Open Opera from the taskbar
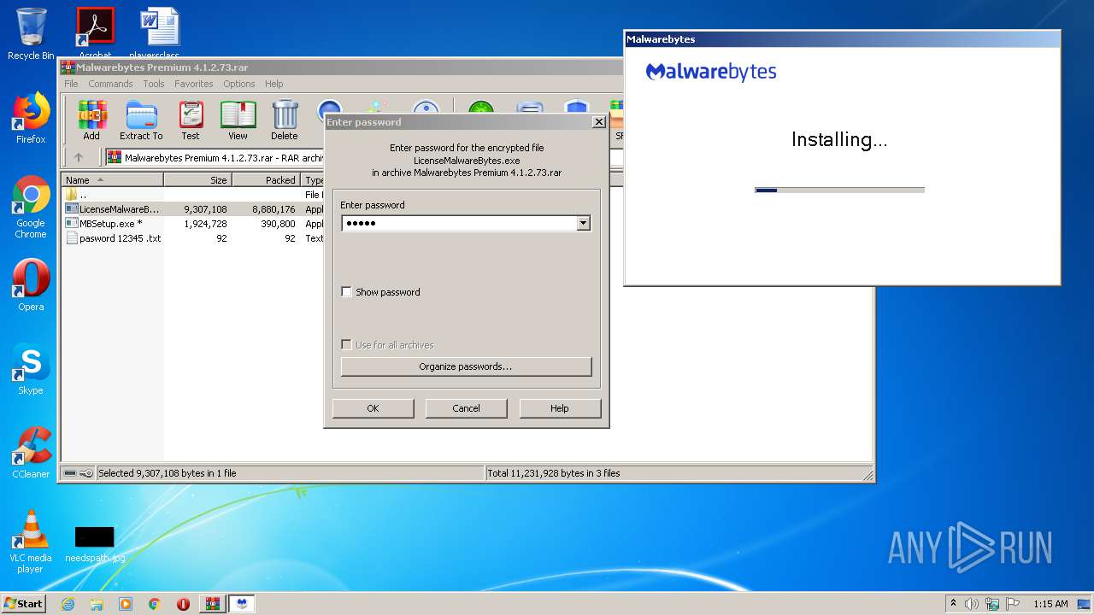Viewport: 1094px width, 615px height. coord(183,604)
